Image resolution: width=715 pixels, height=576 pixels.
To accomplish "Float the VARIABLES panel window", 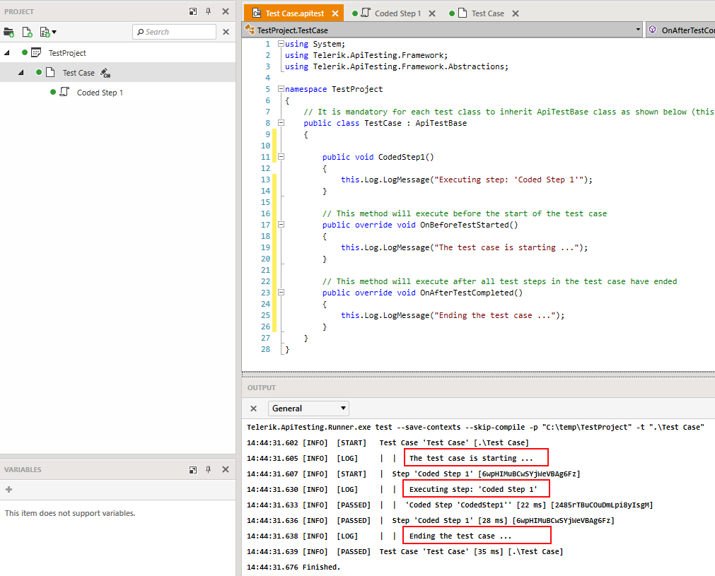I will (x=193, y=469).
